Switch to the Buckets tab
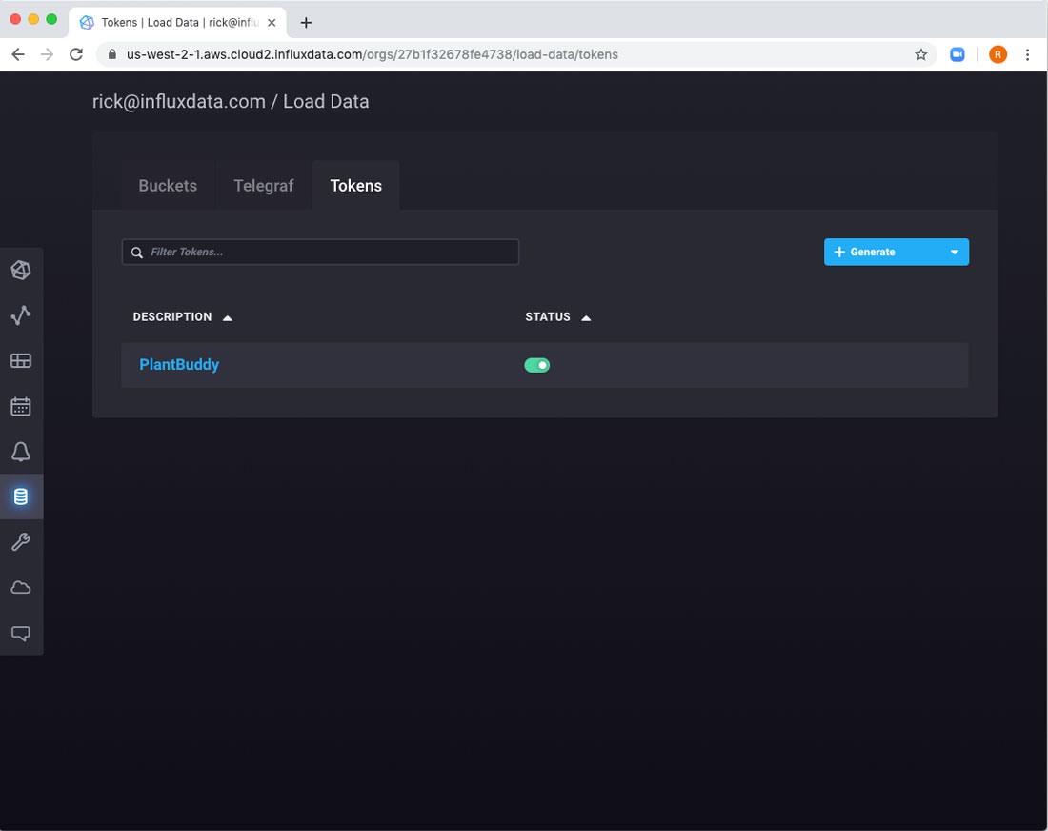1048x831 pixels. pyautogui.click(x=168, y=186)
